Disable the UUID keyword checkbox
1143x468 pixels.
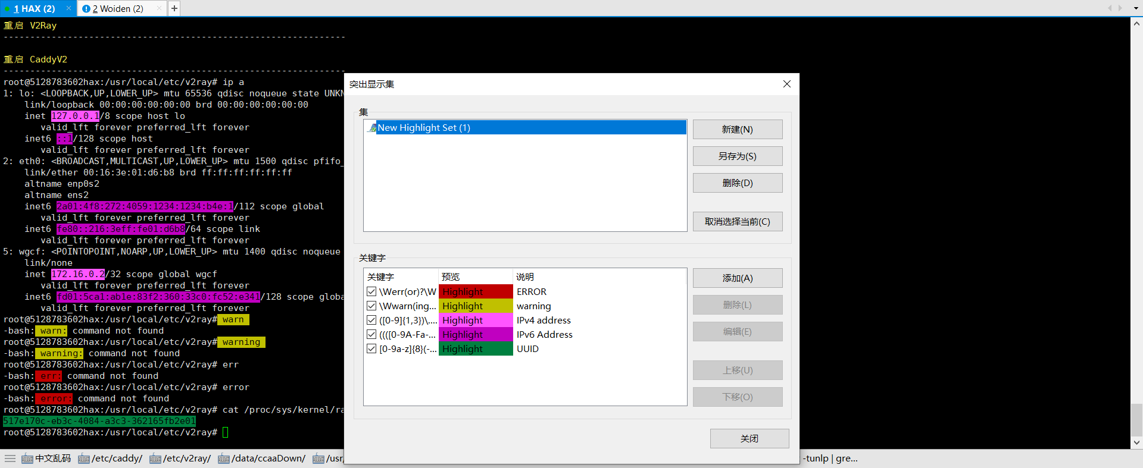(x=371, y=348)
